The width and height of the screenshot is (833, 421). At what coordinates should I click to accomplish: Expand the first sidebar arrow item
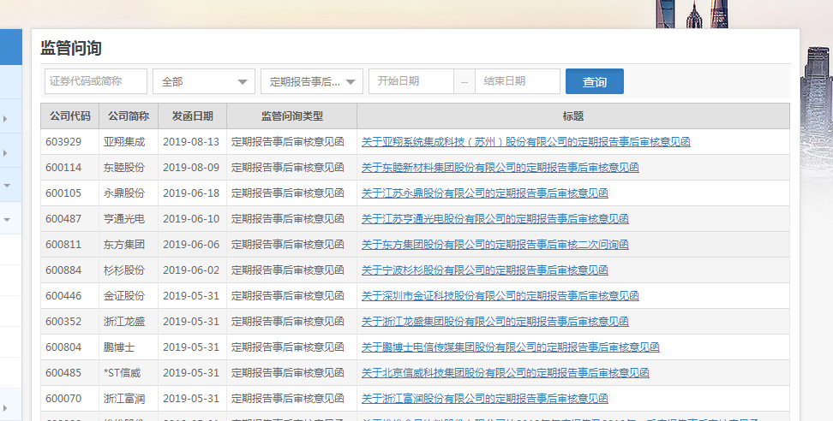(x=6, y=119)
